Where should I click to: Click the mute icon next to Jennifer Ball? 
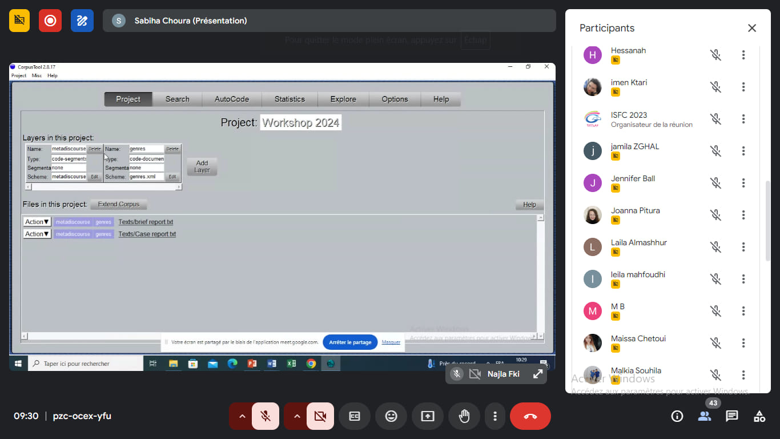pos(715,183)
